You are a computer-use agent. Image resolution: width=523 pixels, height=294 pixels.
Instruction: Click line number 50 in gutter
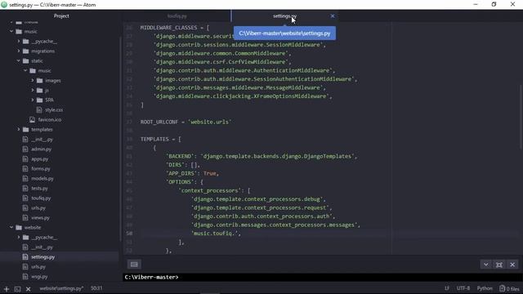[x=129, y=234]
